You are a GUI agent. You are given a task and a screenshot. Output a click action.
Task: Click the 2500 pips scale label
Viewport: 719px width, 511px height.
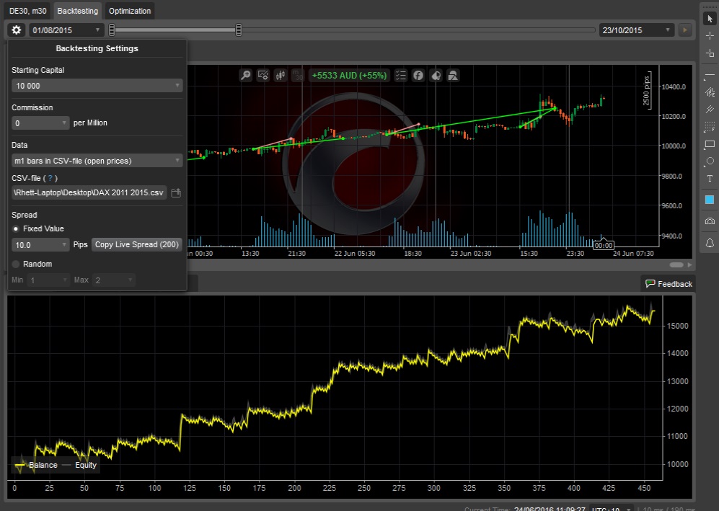[646, 90]
